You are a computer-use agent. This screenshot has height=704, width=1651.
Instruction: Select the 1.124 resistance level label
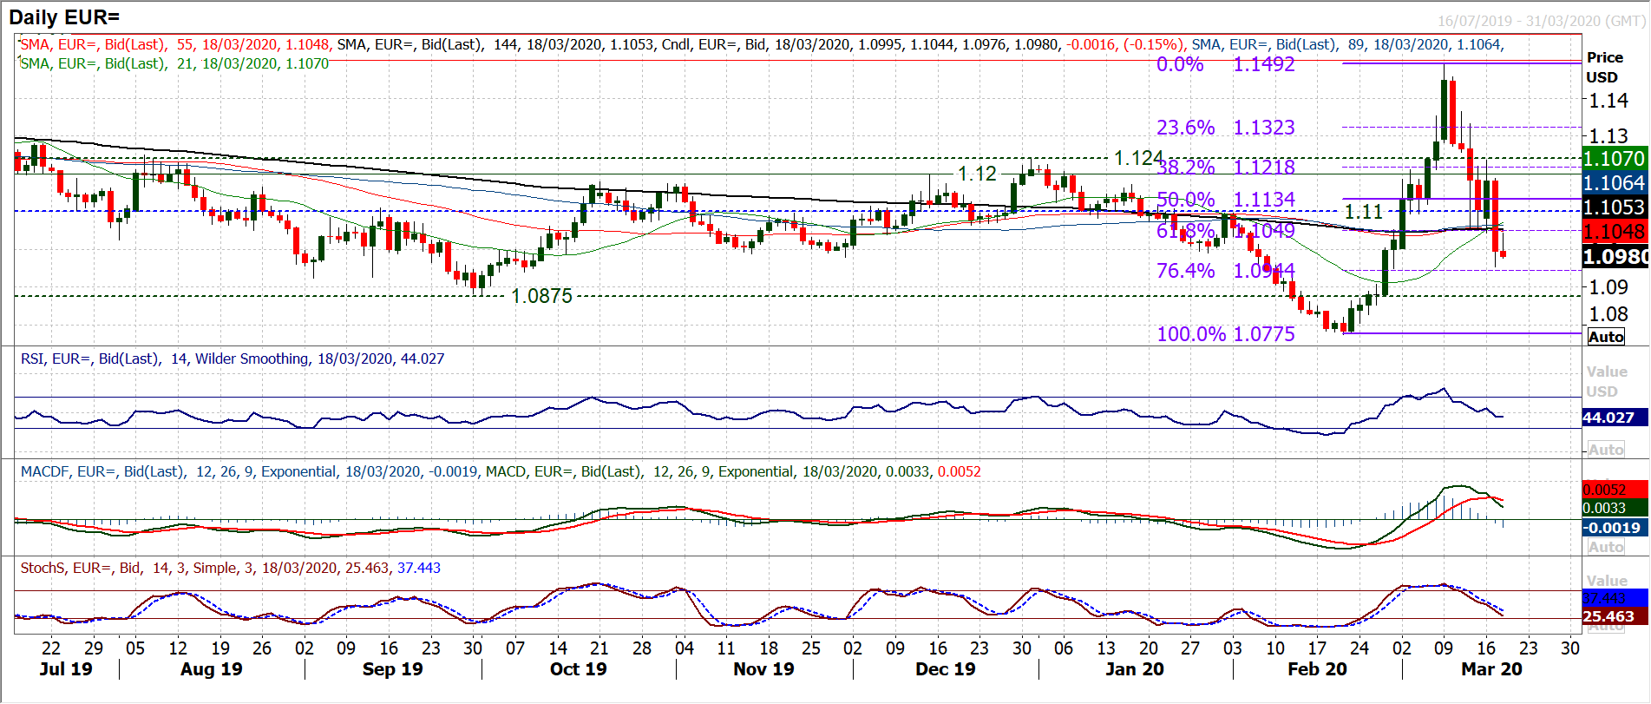[1137, 158]
